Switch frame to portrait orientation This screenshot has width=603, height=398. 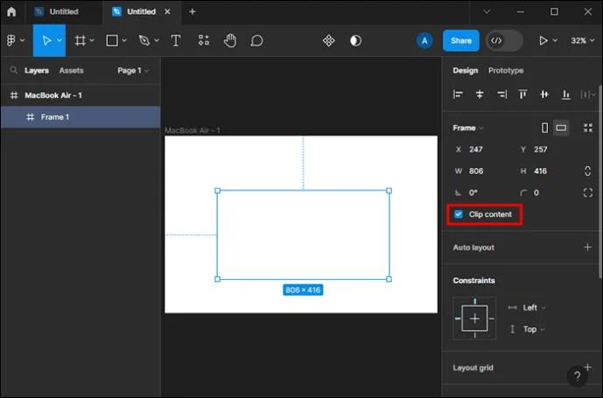544,128
